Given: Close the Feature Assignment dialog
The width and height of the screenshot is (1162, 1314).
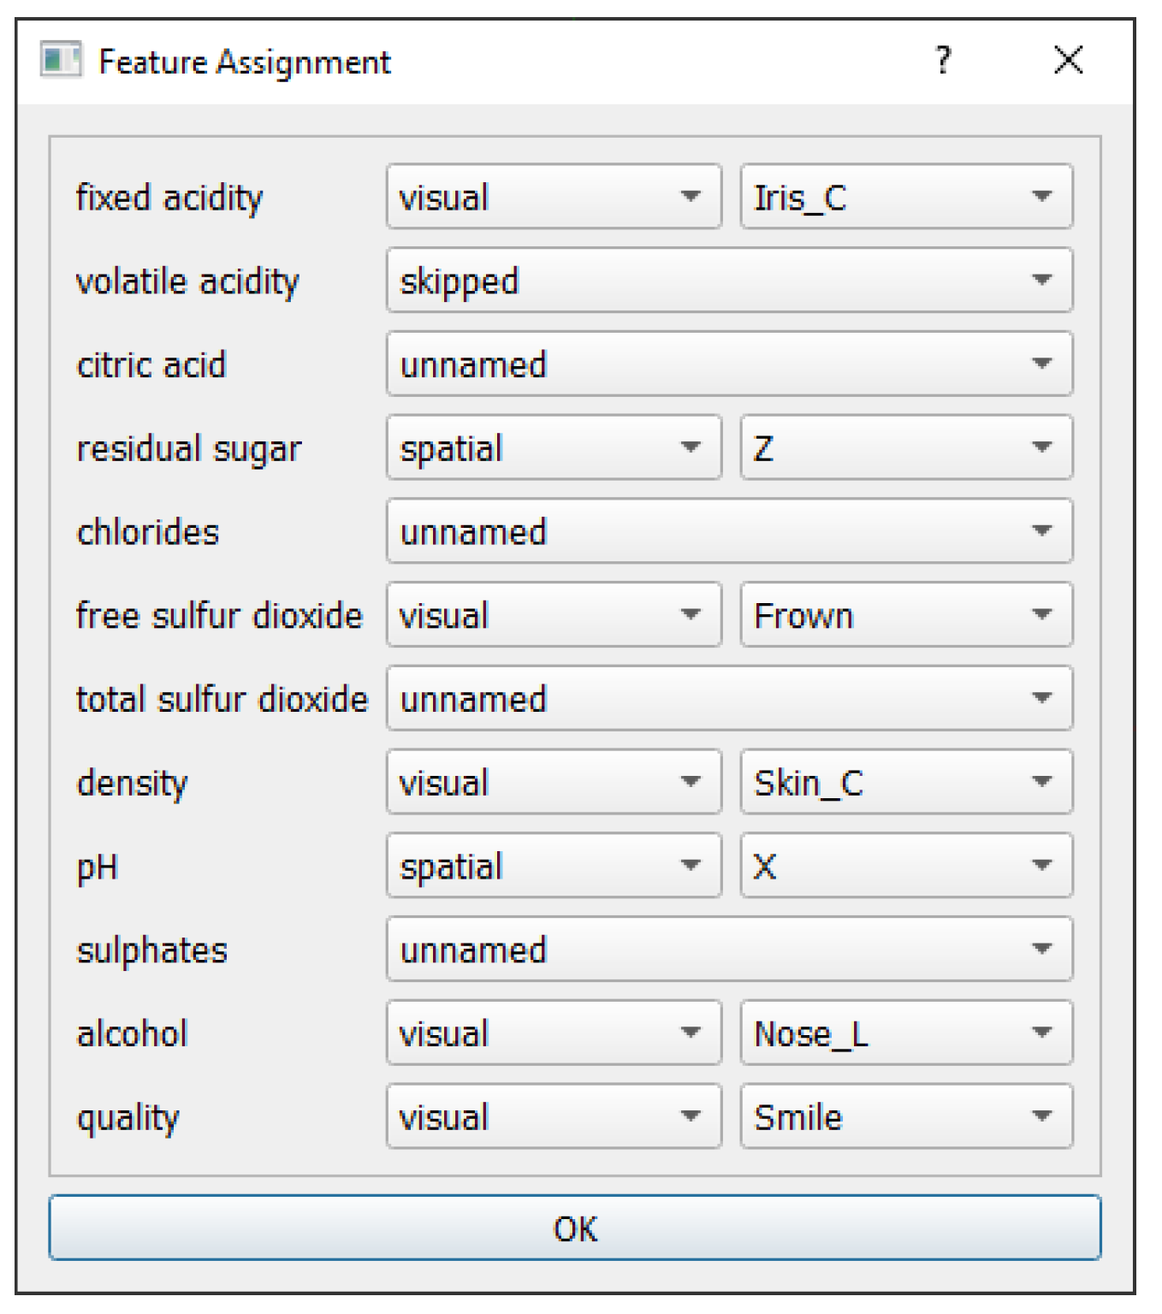Looking at the screenshot, I should pos(1068,61).
